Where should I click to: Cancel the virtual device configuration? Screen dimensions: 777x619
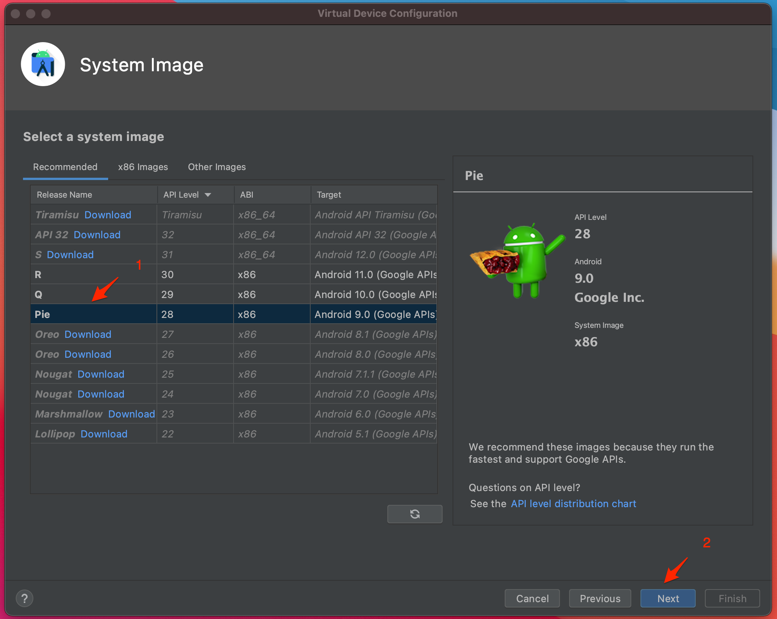532,598
